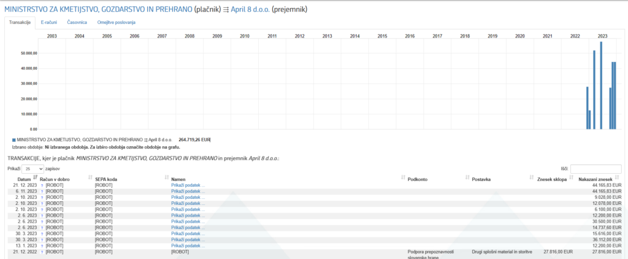The height and width of the screenshot is (259, 628).
Task: Click question mark icon in 6. 11. 2023 row
Action: (42, 191)
